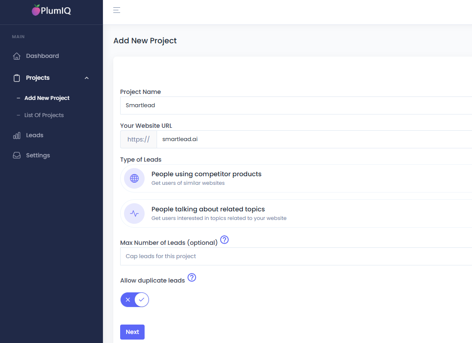The height and width of the screenshot is (343, 472).
Task: Open Add New Project in sidebar
Action: [x=47, y=98]
